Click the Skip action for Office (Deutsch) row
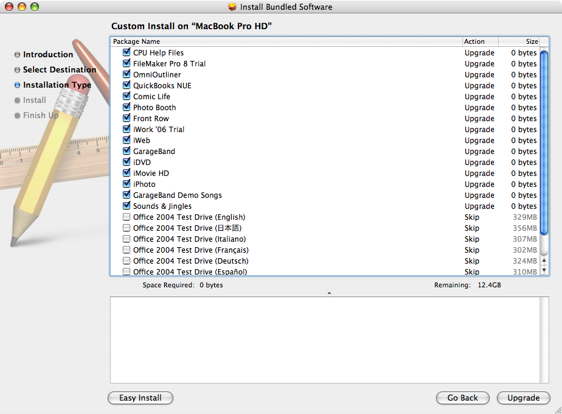Viewport: 562px width, 414px height. (x=472, y=261)
